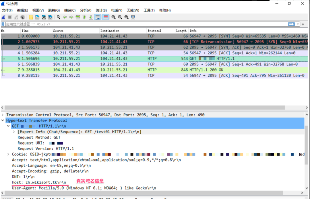Open capture options gear icon
310x199 pixels.
click(x=23, y=17)
